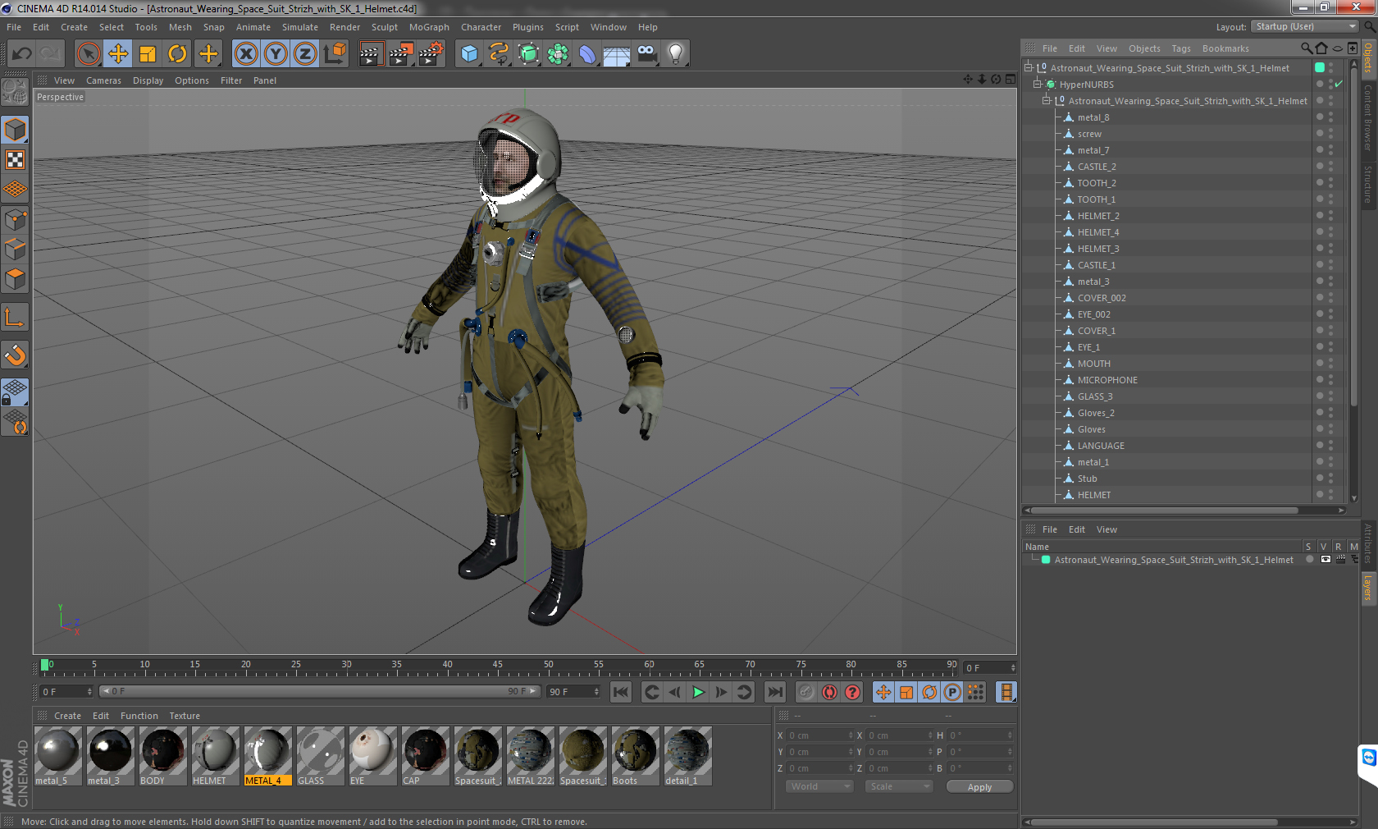Toggle Z axis lock
Screen dimensions: 1378x829
(x=305, y=54)
